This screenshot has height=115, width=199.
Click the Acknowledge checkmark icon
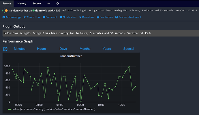pos(4,17)
